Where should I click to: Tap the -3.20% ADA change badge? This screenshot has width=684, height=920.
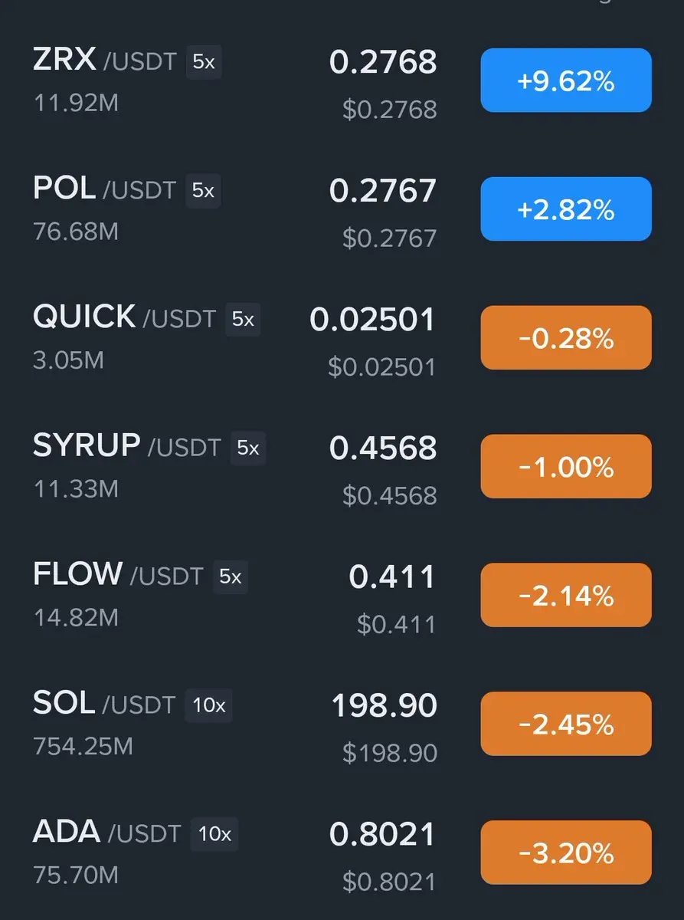pos(566,853)
